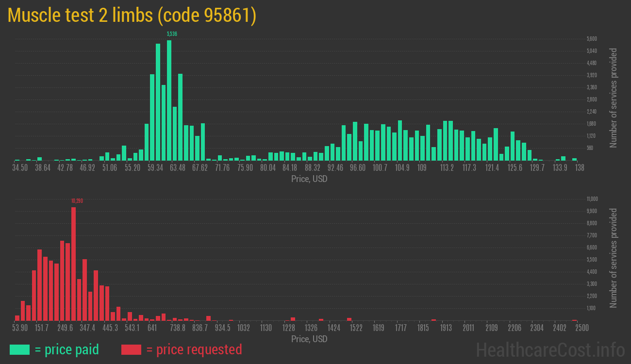Select the "= price paid" legend text
The height and width of the screenshot is (364, 631).
point(67,349)
